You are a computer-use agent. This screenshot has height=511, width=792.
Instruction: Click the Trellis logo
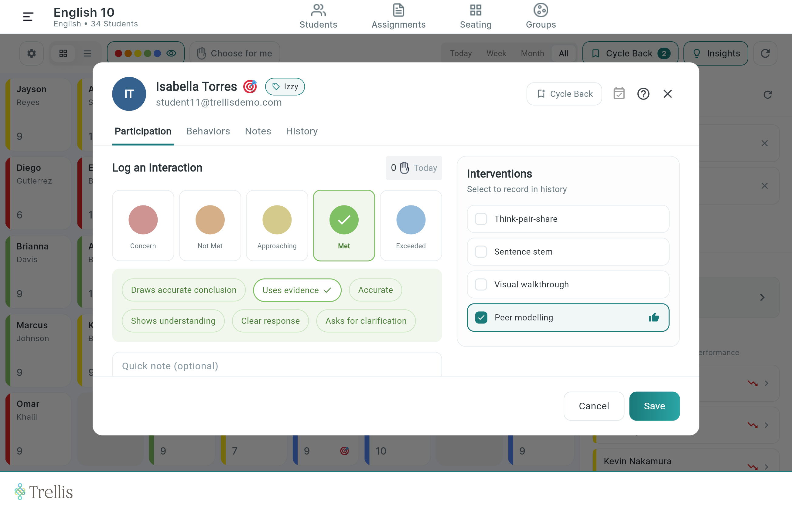pyautogui.click(x=43, y=492)
